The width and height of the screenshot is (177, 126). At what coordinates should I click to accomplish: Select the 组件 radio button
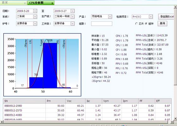(146, 24)
